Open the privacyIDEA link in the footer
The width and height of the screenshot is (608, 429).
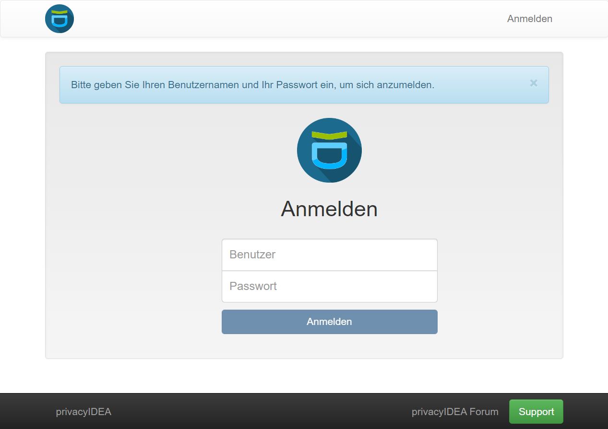83,412
